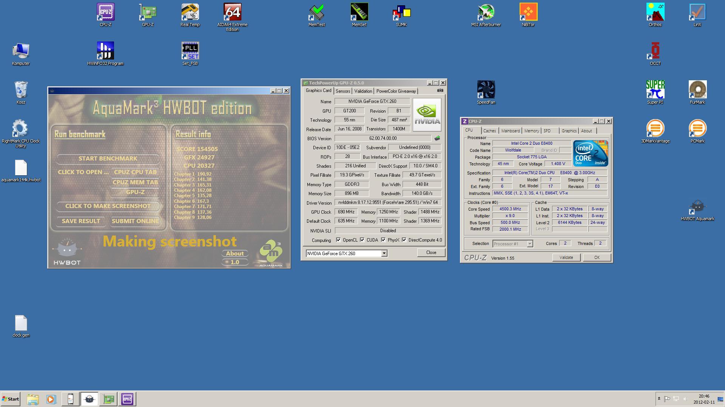Open the Mainboard tab in CPU-Z

pos(511,131)
